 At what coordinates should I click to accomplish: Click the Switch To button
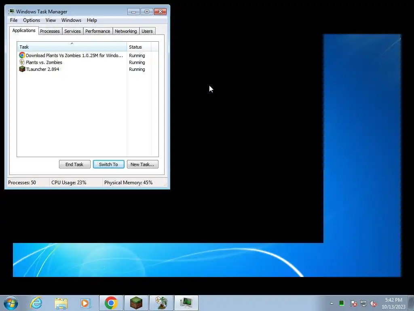click(x=108, y=164)
